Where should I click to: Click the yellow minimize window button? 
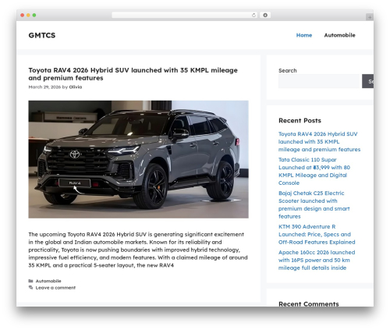coord(28,16)
